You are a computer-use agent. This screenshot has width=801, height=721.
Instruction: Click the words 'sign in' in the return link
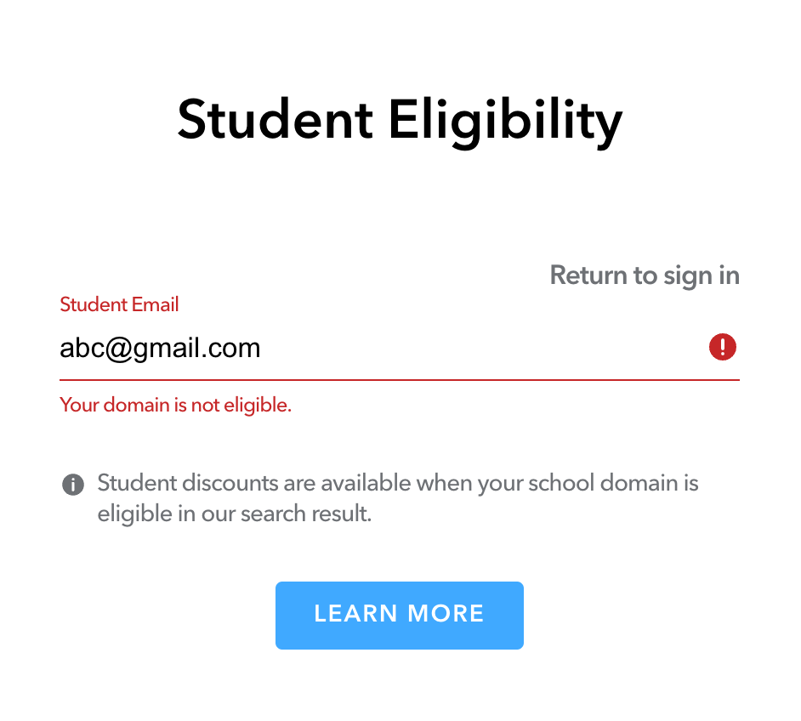702,276
